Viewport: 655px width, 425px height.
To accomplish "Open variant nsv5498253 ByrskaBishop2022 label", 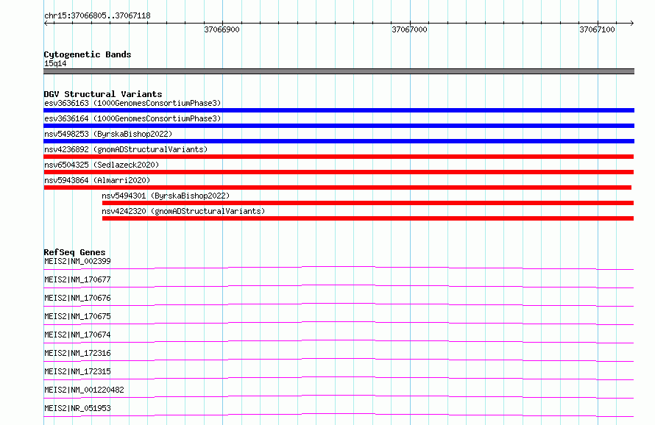I will pos(108,134).
